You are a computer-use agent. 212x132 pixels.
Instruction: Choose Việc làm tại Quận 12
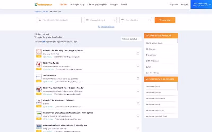coord(153,93)
